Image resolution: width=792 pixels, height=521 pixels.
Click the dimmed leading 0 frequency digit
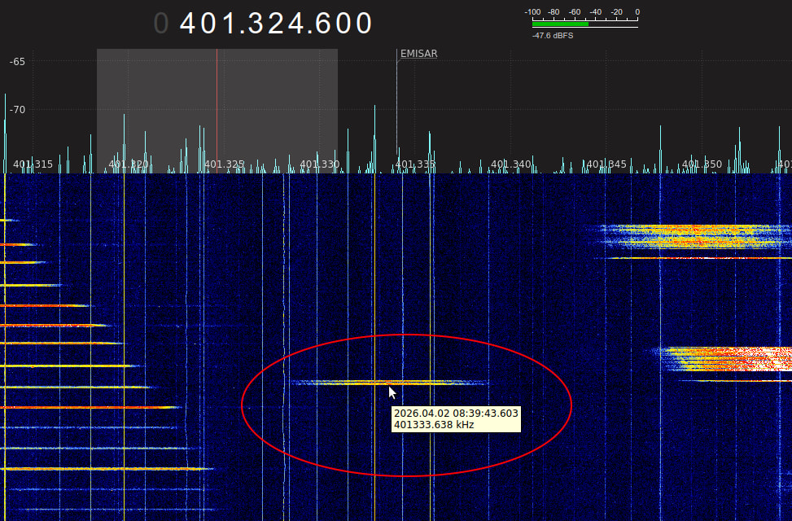160,24
